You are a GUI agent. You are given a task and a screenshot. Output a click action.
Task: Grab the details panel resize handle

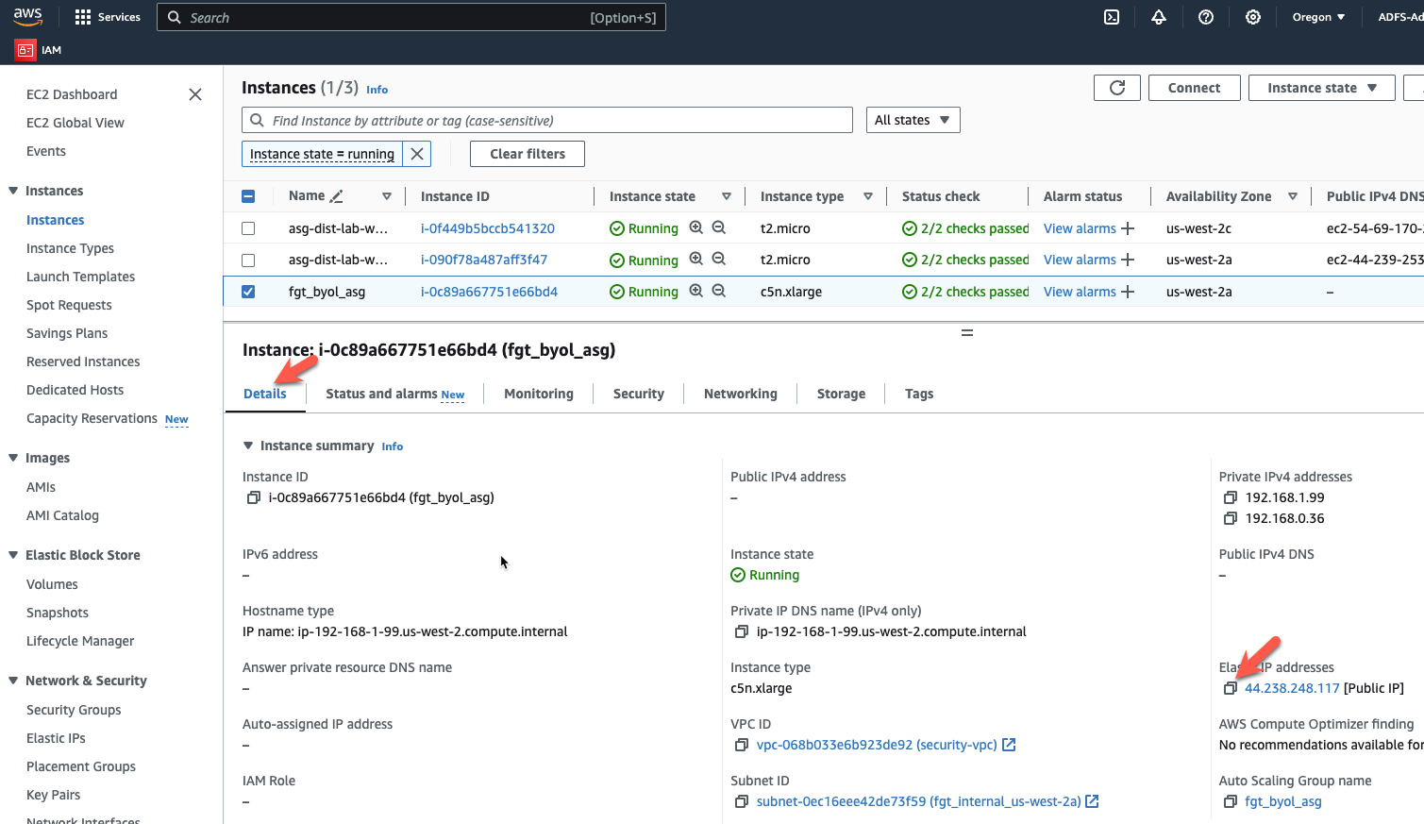(967, 333)
